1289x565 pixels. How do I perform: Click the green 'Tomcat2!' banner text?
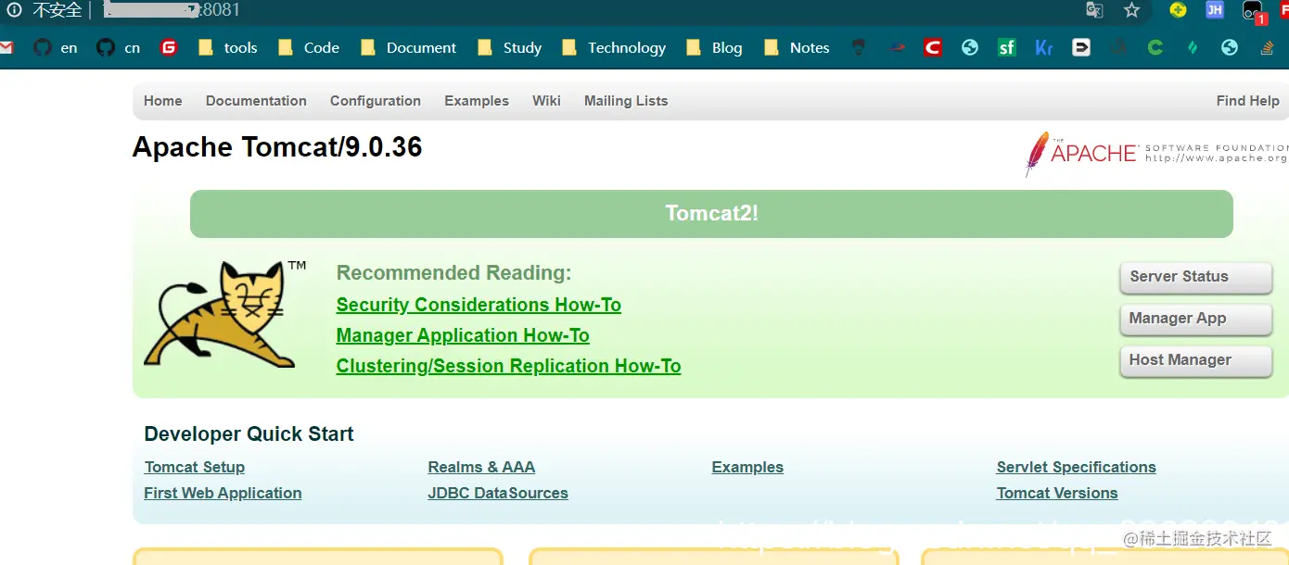point(711,214)
